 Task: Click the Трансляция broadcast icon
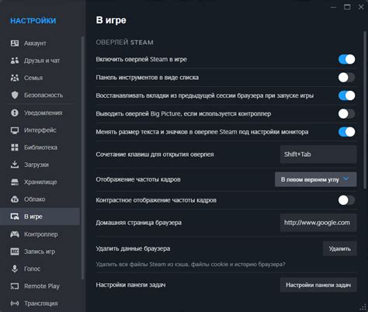click(x=15, y=303)
